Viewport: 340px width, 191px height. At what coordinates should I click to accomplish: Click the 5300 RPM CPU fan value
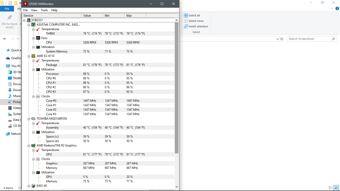tap(90, 42)
